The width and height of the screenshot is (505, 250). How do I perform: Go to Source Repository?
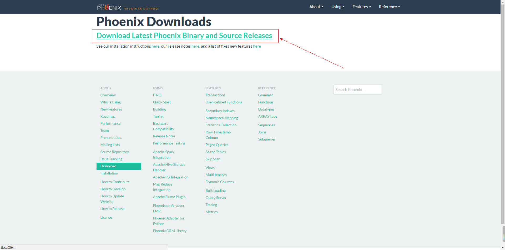[x=114, y=152]
